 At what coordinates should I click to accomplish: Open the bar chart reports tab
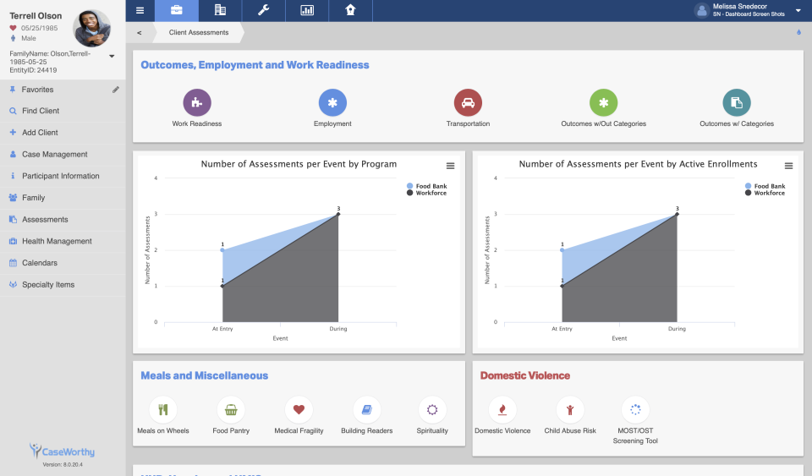(307, 10)
